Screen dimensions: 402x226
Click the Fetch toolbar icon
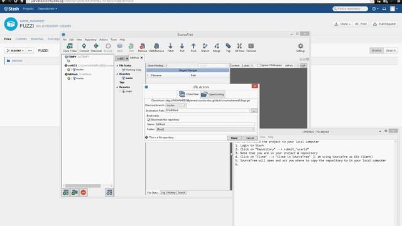coord(170,48)
